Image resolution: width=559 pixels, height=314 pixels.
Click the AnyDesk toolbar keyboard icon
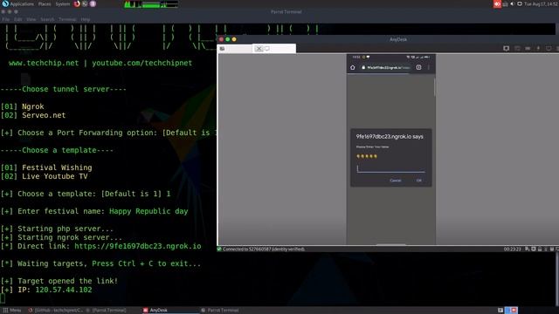528,48
